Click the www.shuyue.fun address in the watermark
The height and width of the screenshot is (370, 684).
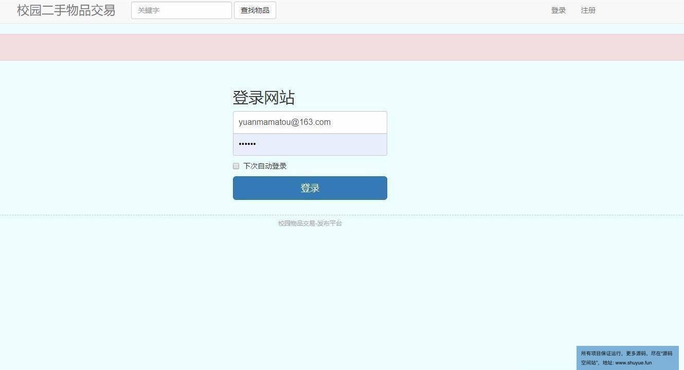pos(633,363)
